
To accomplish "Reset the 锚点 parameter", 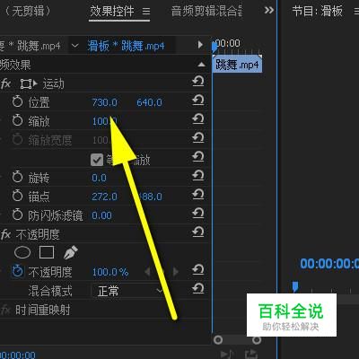I will click(198, 195).
